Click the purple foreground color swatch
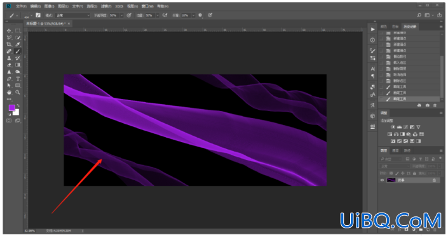 click(x=11, y=108)
